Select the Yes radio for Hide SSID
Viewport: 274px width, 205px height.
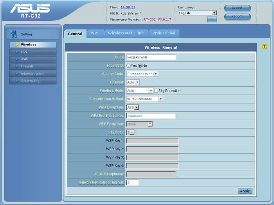coord(128,66)
